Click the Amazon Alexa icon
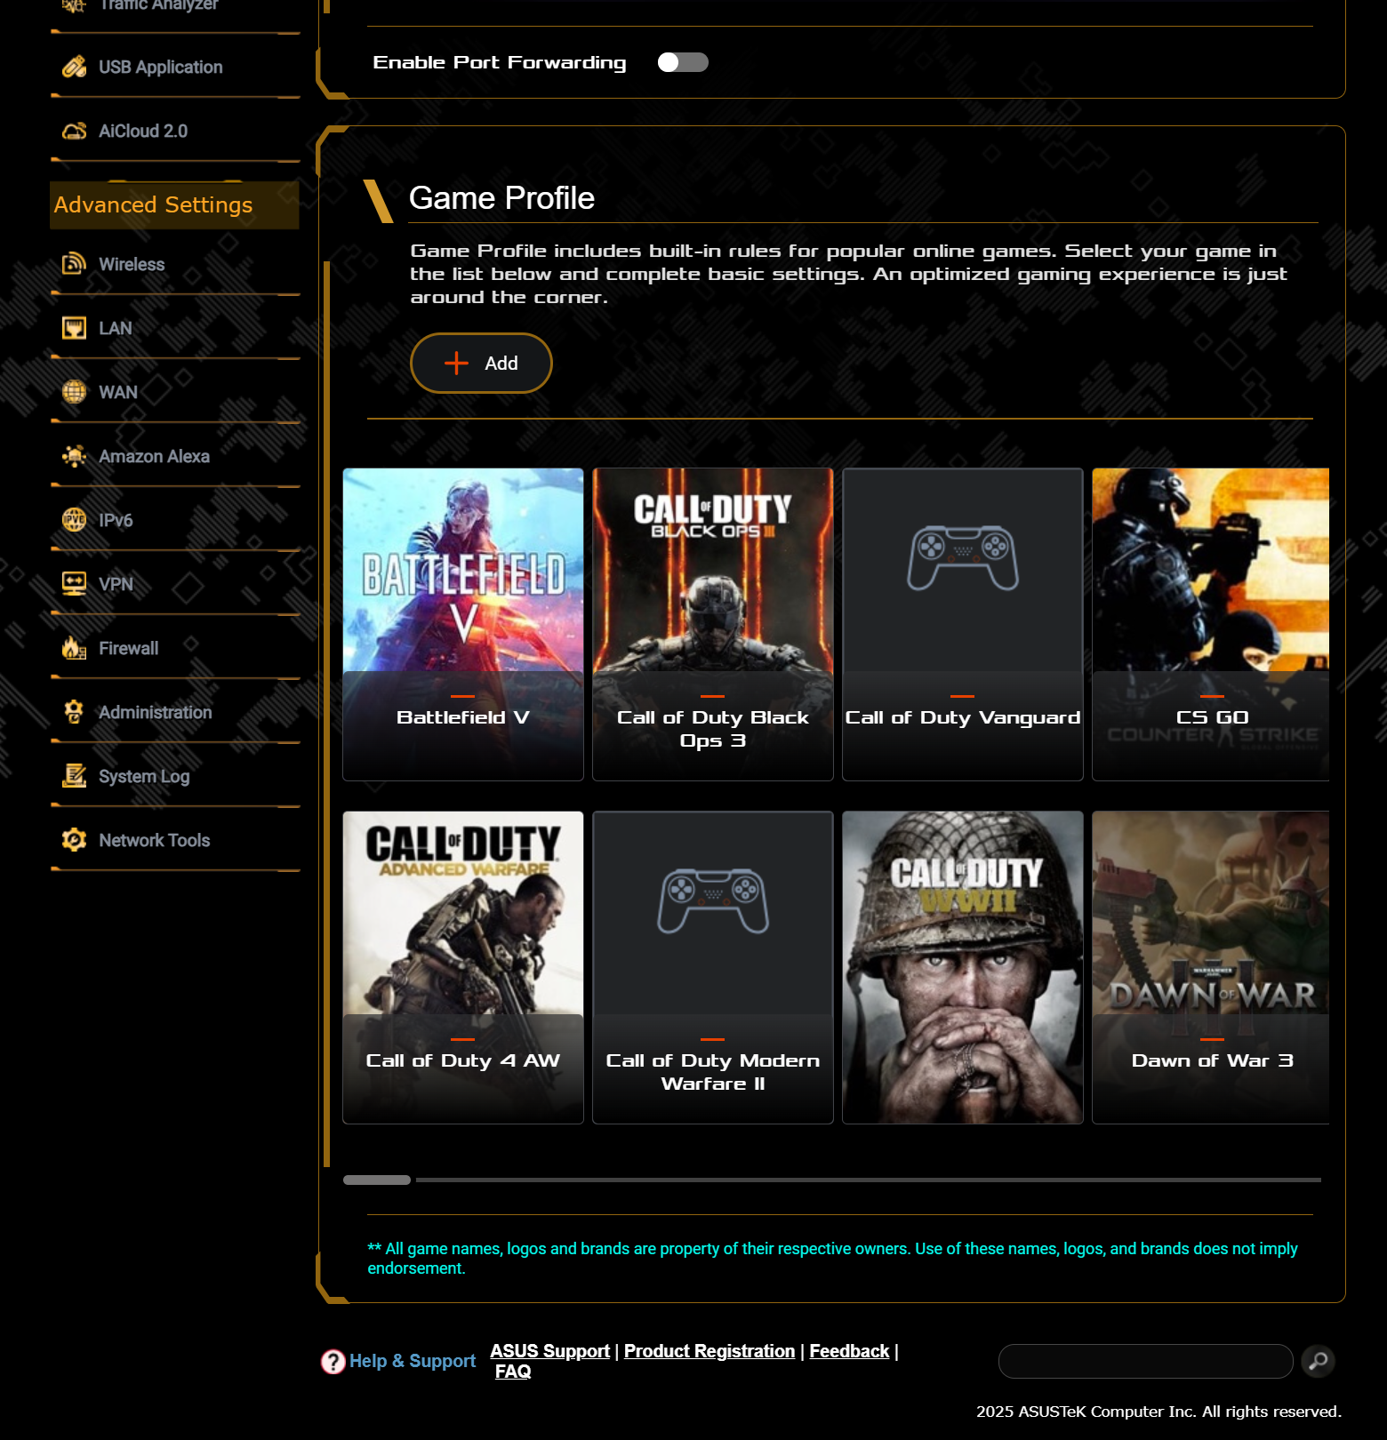The image size is (1387, 1440). tap(75, 456)
